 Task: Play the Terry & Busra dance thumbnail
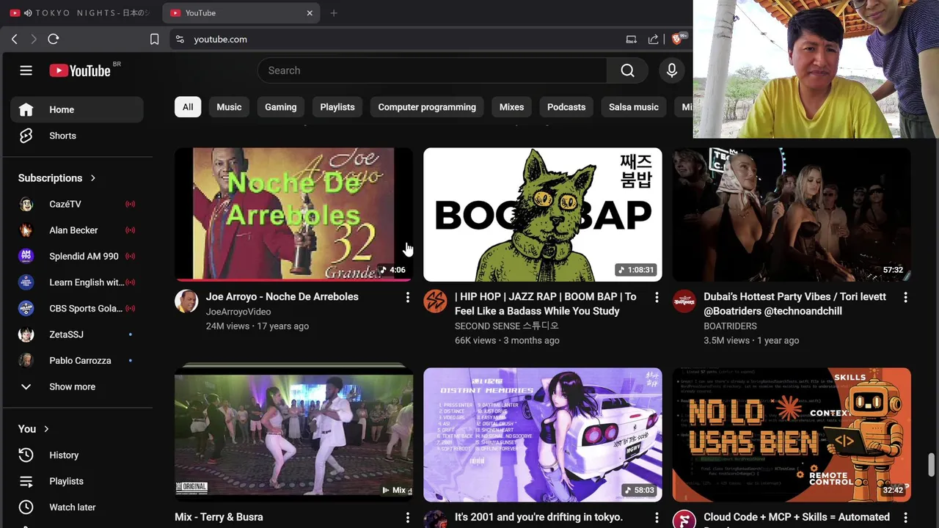click(293, 435)
